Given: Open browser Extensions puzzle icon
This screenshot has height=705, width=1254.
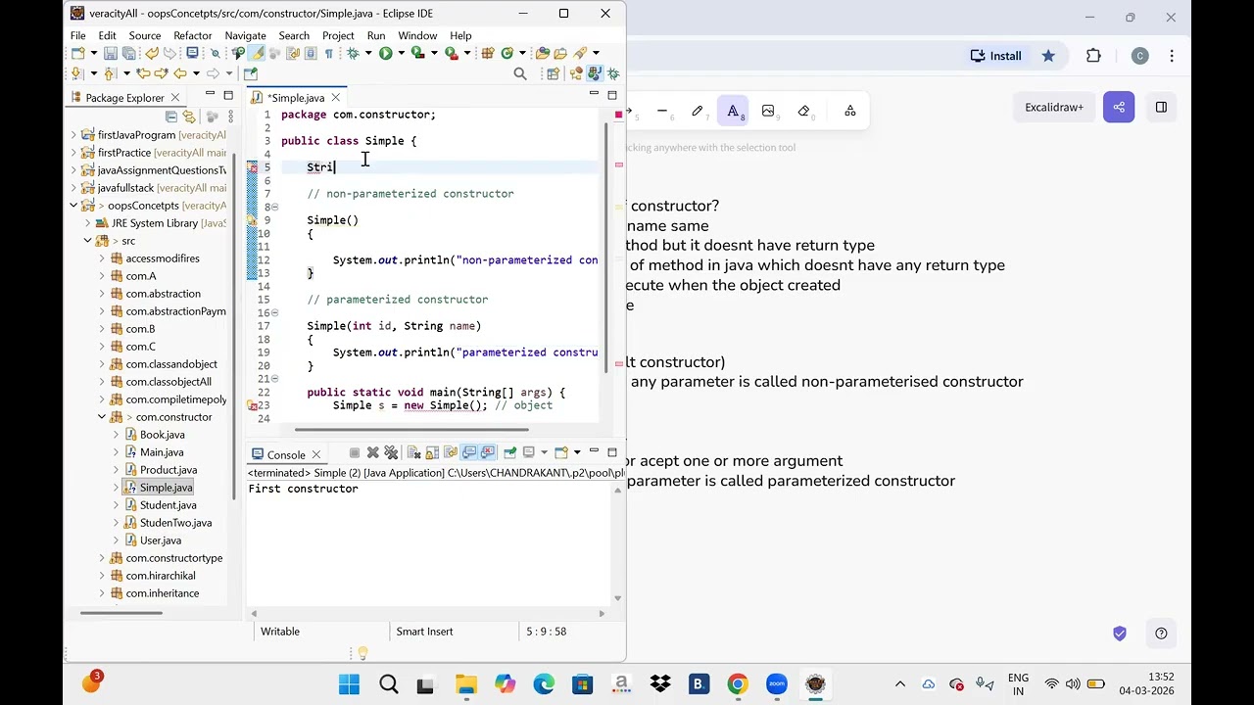Looking at the screenshot, I should click(x=1094, y=56).
